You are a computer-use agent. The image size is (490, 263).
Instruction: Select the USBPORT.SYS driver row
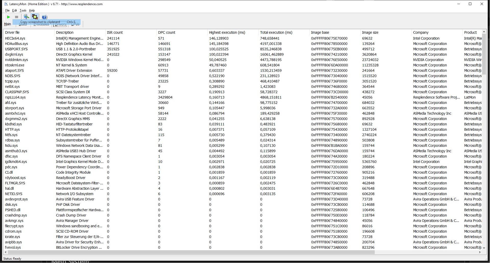[x=243, y=49]
